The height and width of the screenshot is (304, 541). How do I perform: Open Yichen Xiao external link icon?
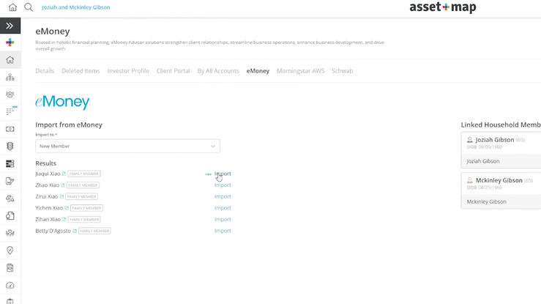coord(67,208)
